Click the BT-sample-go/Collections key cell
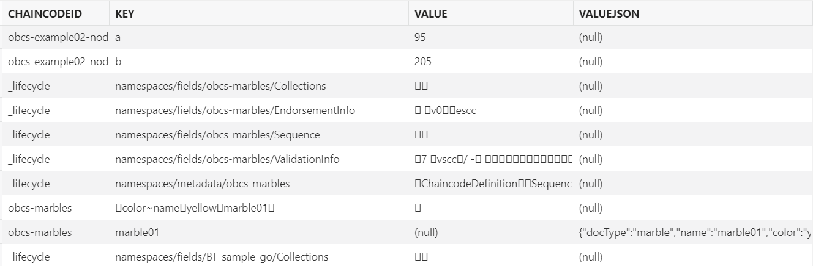 coord(222,257)
